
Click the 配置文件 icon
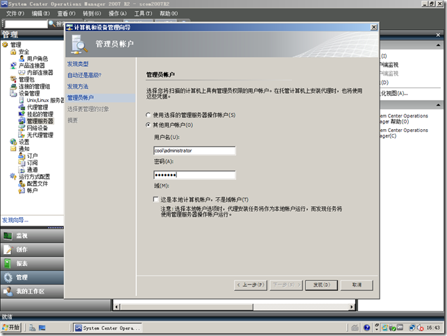pos(22,183)
